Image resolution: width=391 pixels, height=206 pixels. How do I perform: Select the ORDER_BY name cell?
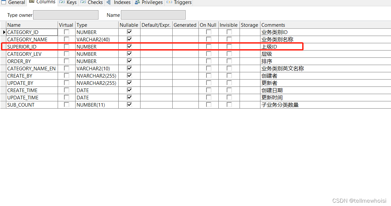pos(32,61)
